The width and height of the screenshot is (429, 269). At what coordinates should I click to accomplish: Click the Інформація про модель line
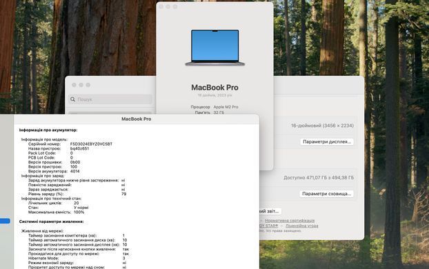[x=44, y=139]
